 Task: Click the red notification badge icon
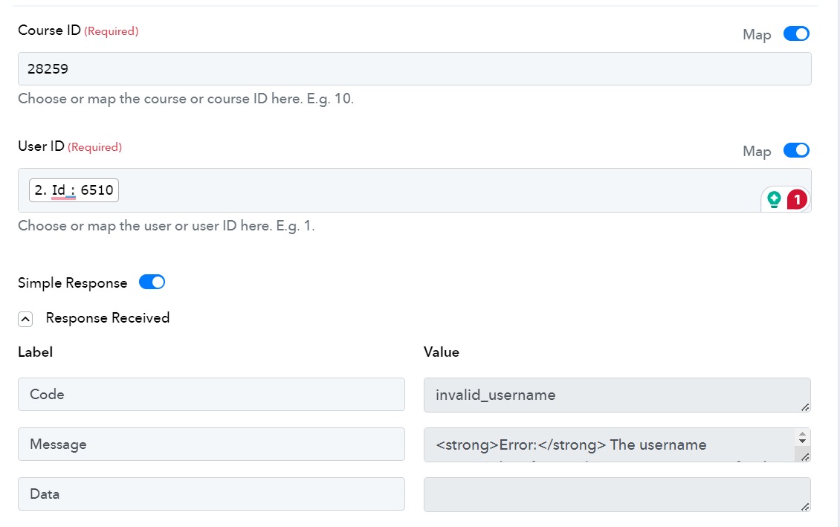click(797, 200)
